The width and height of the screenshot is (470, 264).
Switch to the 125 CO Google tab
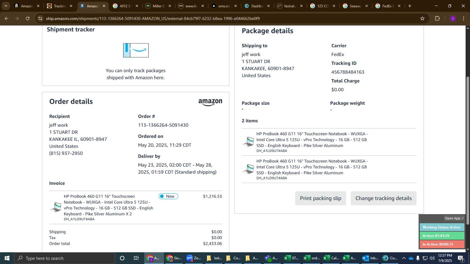pyautogui.click(x=323, y=6)
